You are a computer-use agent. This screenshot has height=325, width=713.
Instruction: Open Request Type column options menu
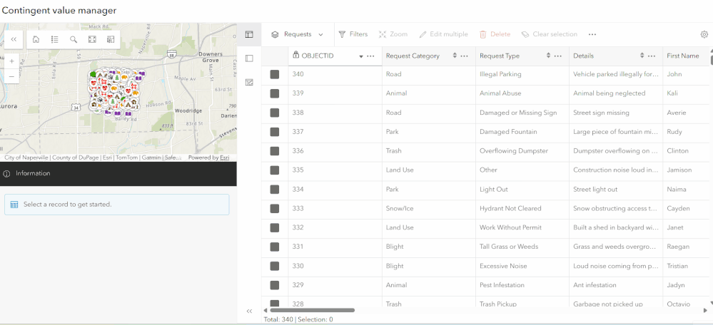[558, 56]
